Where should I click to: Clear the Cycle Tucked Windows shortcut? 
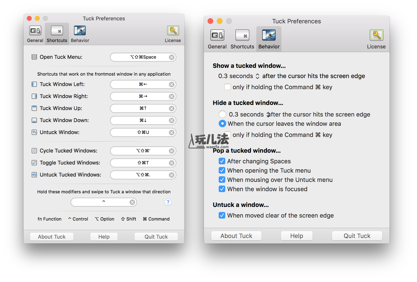pyautogui.click(x=172, y=151)
